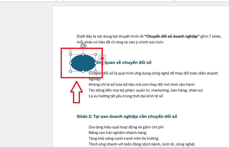This screenshot has height=147, width=229.
Task: Click line "Chuyển đổi số là quá trình ứng dụng"
Action: pyautogui.click(x=153, y=73)
